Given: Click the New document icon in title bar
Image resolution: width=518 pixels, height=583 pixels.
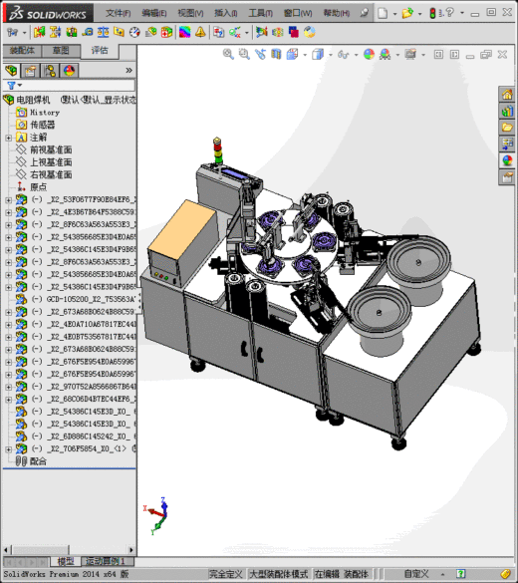Looking at the screenshot, I should (x=383, y=13).
